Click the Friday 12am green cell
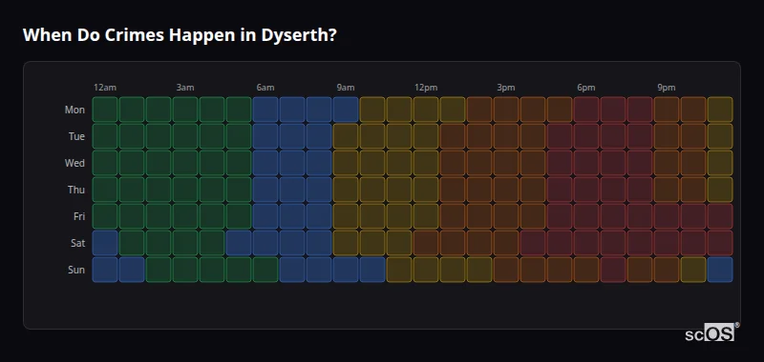 click(105, 216)
